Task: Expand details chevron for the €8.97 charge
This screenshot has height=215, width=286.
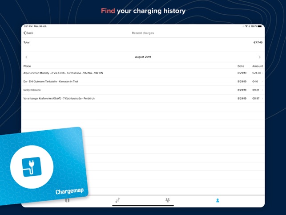Action: pos(263,99)
